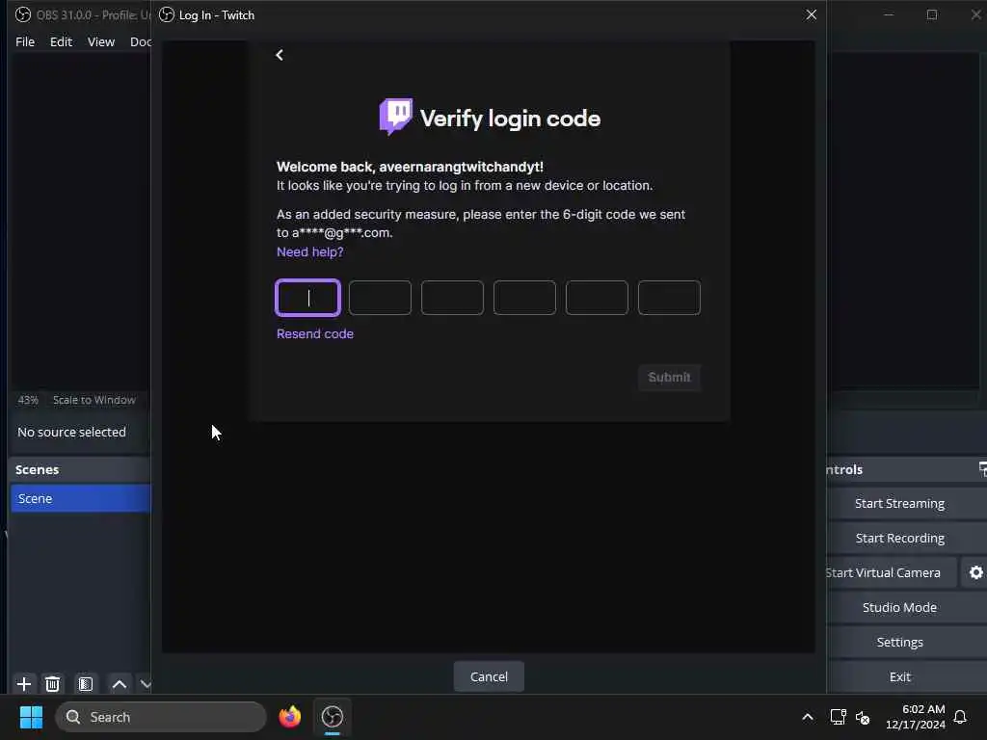Screen dimensions: 987x740
Task: Open Windows Start menu
Action: point(31,717)
